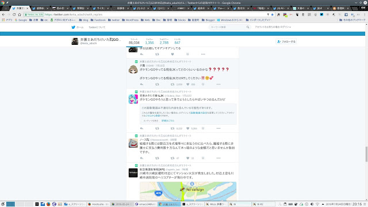This screenshot has height=207, width=368.
Task: Reload the current page
Action: coord(14,14)
